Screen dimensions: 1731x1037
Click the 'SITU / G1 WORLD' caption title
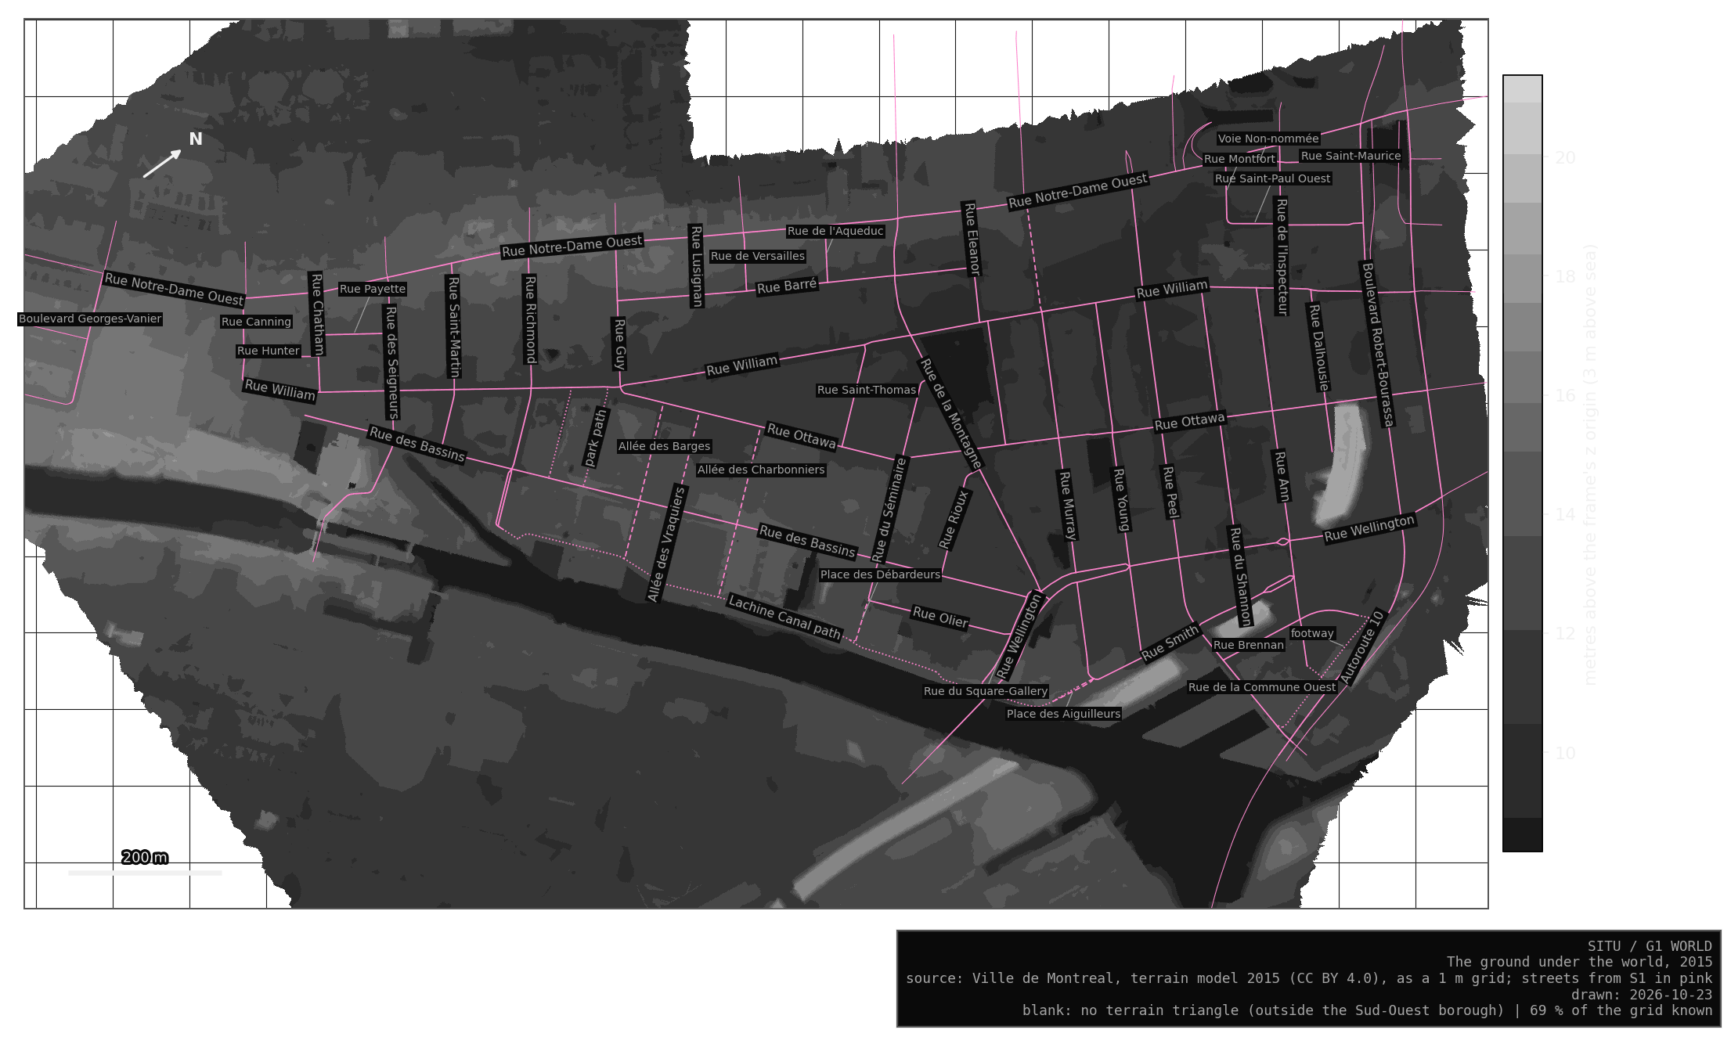[1650, 946]
